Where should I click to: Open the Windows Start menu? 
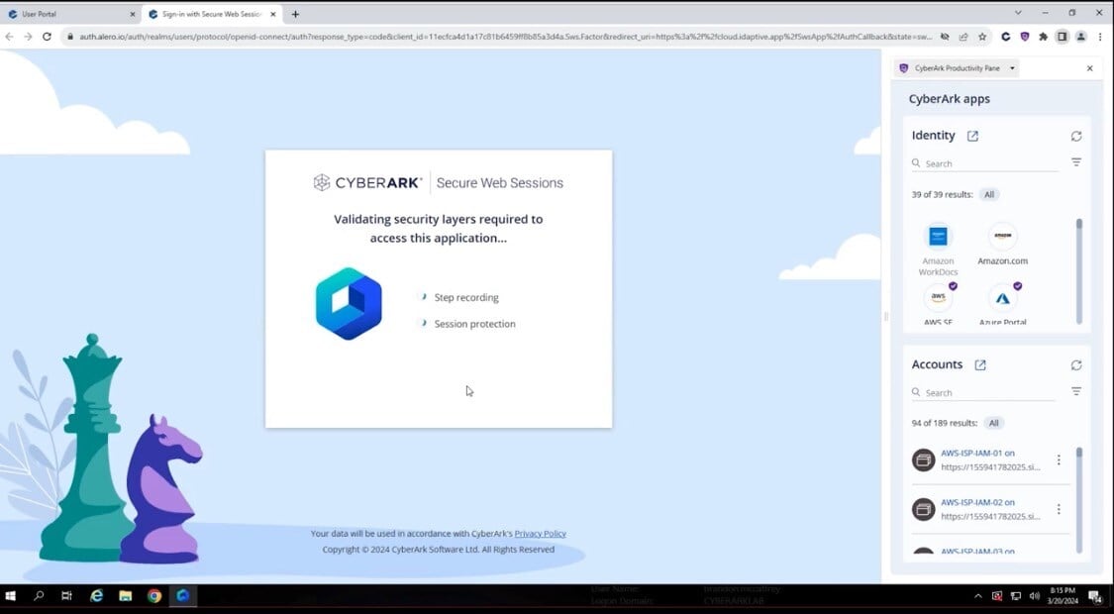[x=10, y=595]
